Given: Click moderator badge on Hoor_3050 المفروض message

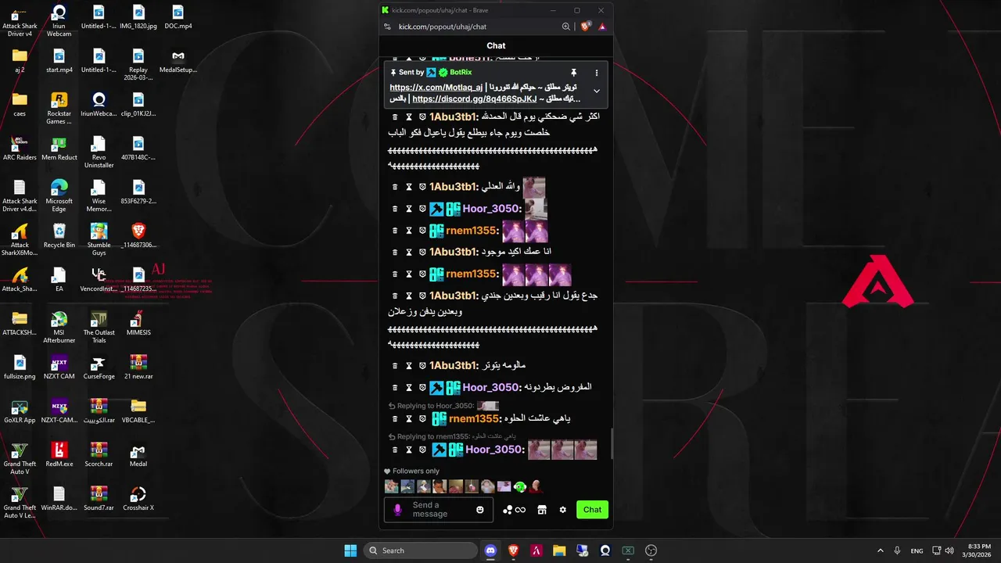Looking at the screenshot, I should point(437,387).
